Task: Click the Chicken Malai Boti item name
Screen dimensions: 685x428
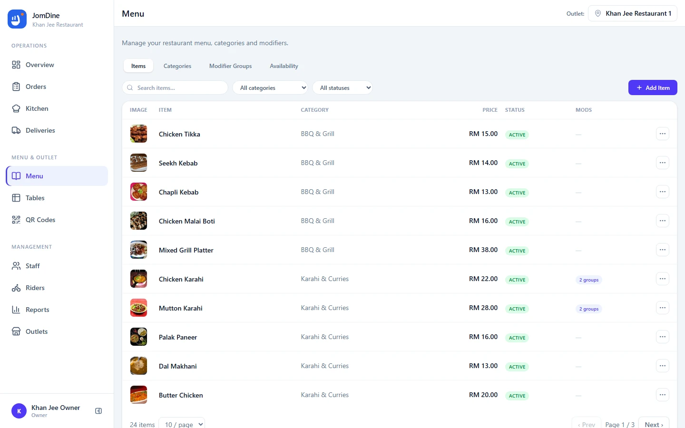Action: [187, 221]
